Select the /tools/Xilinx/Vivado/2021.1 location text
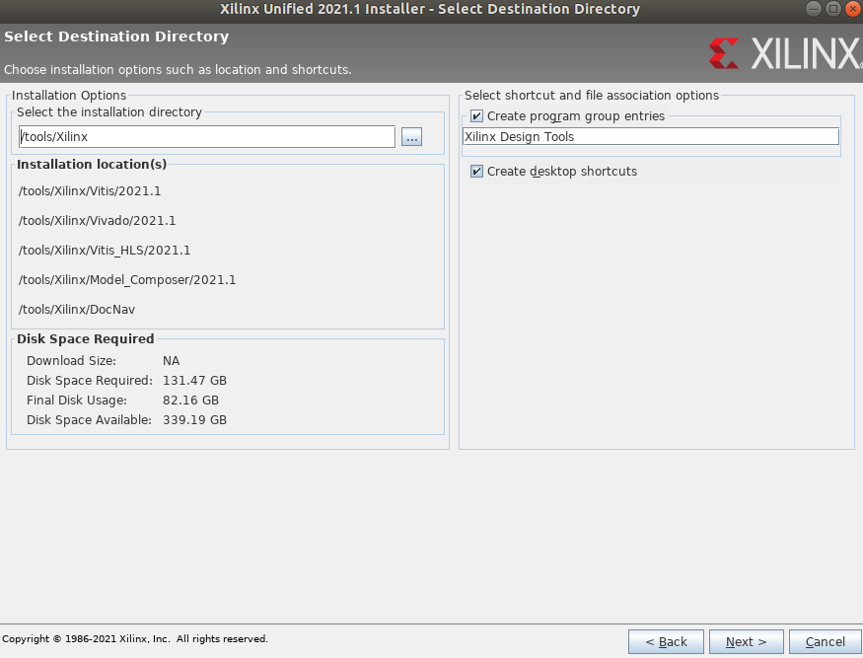The image size is (863, 658). [x=97, y=221]
